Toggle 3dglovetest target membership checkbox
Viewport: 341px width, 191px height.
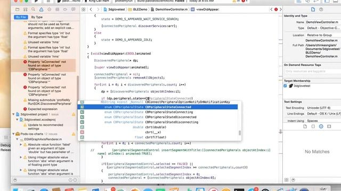click(x=285, y=86)
